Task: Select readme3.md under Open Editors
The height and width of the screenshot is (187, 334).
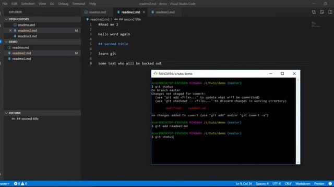Action: (42, 36)
